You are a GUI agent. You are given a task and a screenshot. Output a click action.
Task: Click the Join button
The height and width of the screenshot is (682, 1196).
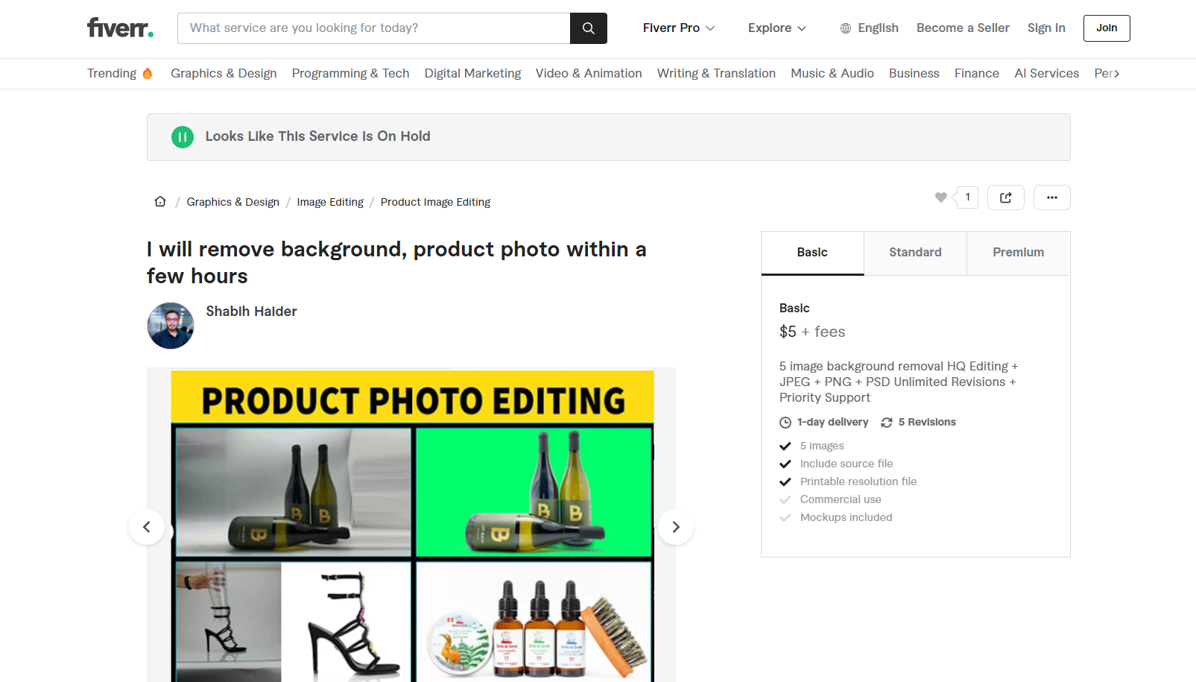(x=1106, y=28)
